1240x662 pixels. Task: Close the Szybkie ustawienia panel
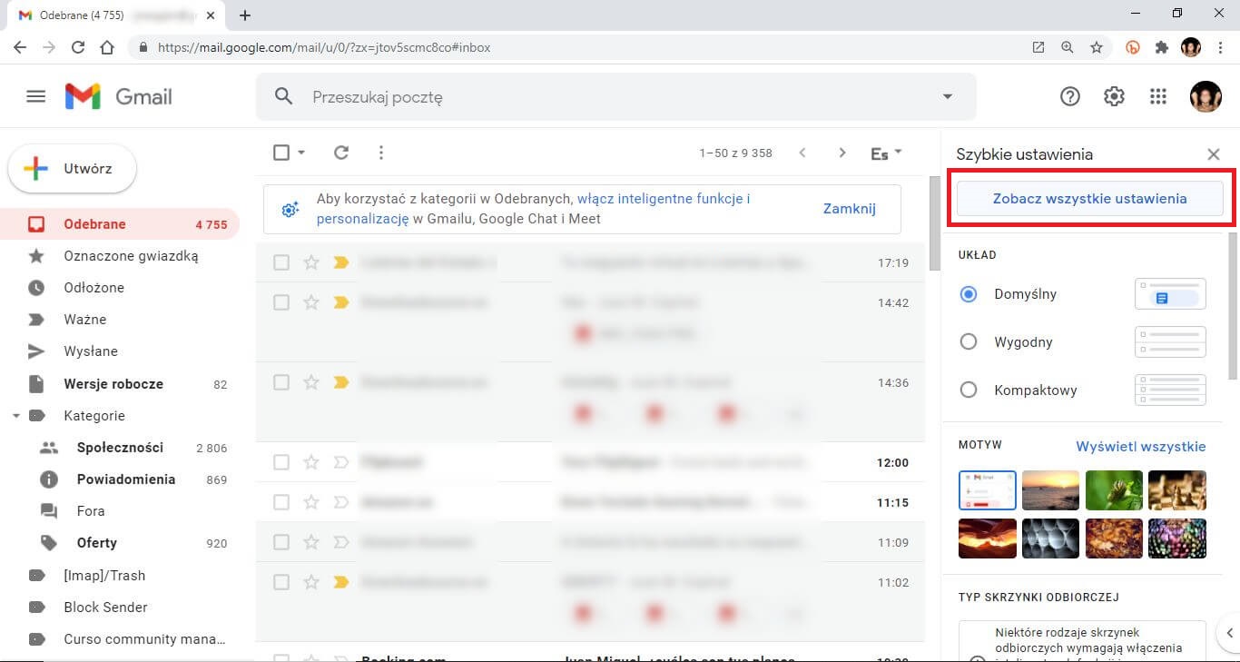1214,154
